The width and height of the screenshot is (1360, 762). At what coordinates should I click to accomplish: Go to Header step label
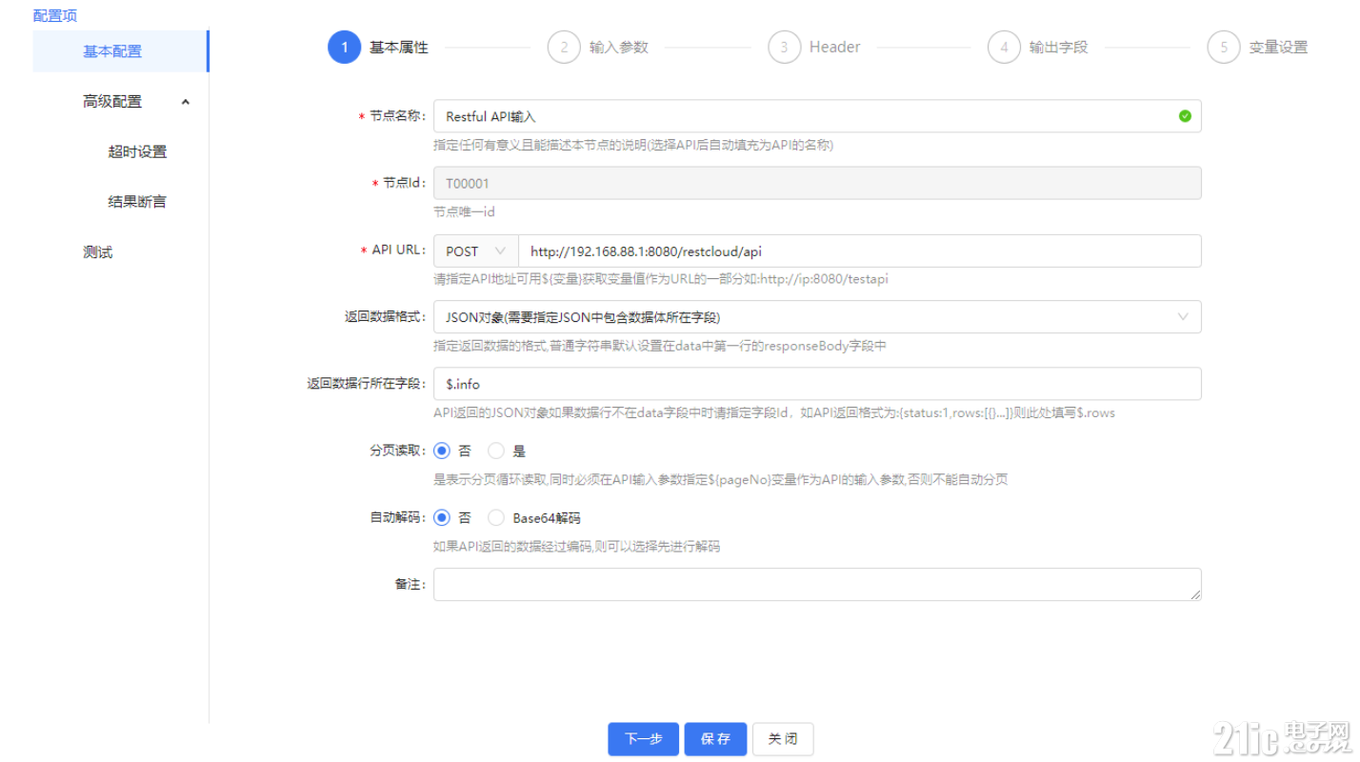pyautogui.click(x=835, y=47)
